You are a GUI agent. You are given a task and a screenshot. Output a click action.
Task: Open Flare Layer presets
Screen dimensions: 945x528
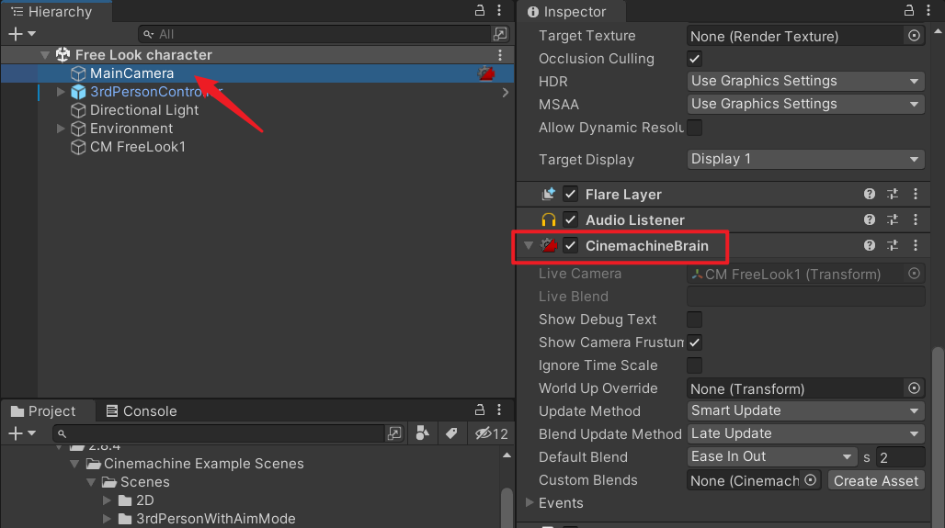pos(893,194)
